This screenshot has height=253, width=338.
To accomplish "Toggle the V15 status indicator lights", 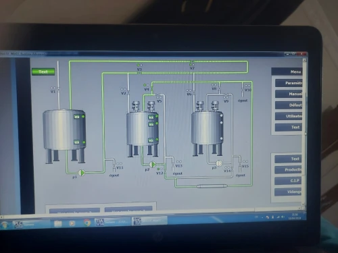I will click(x=245, y=161).
